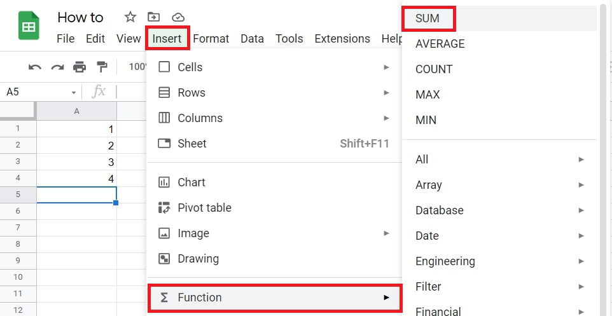Click the redo arrow in toolbar
612x316 pixels.
pos(57,67)
